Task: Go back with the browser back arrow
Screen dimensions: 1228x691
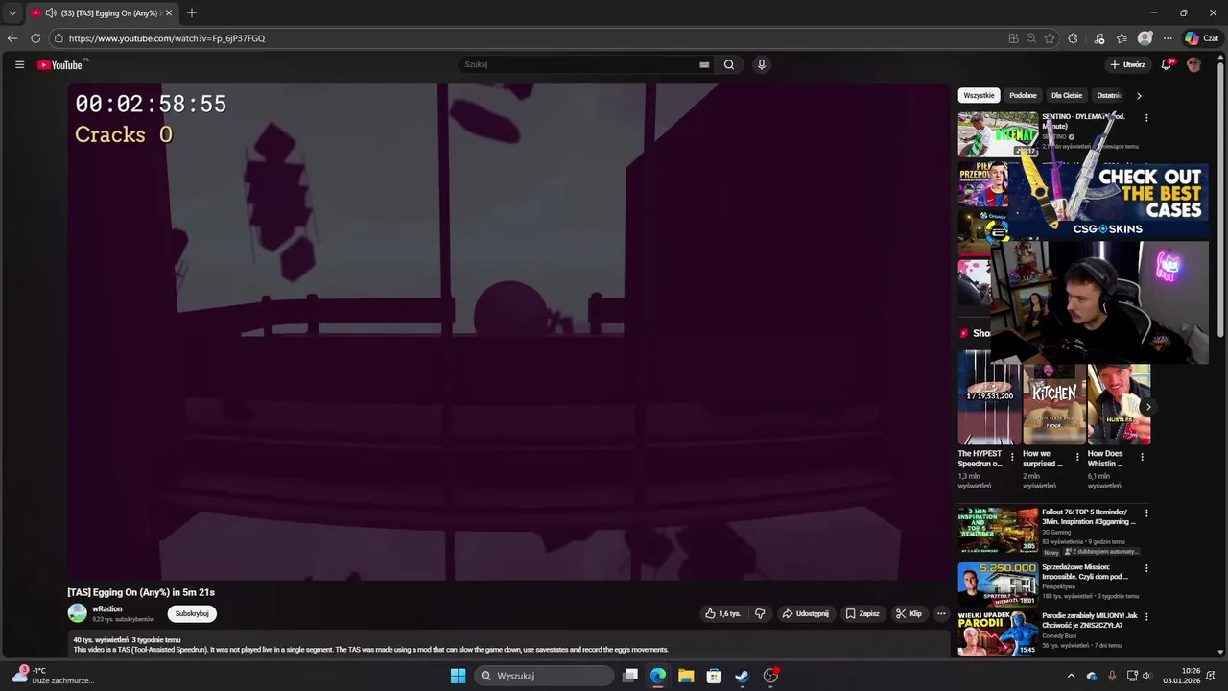Action: coord(12,38)
